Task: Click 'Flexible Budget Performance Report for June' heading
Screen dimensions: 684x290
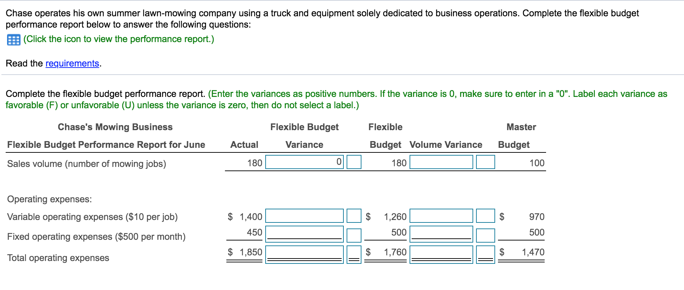Action: coord(106,145)
